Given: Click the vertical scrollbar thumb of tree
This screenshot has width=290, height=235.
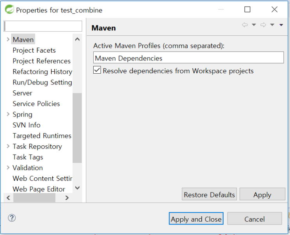Looking at the screenshot, I should (77, 128).
